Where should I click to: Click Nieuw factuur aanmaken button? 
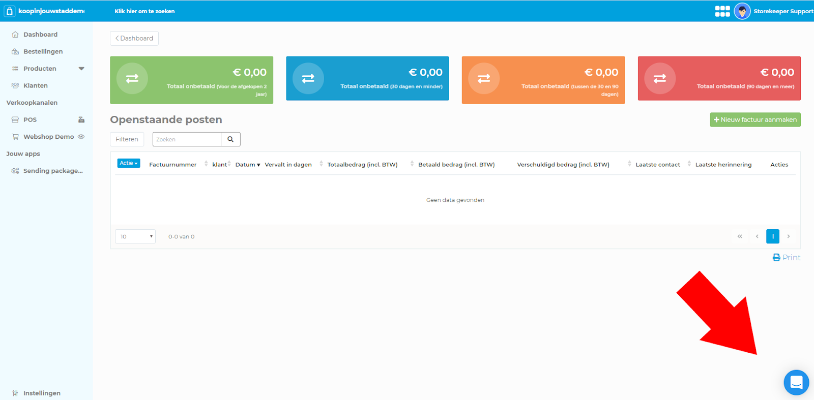pos(755,120)
